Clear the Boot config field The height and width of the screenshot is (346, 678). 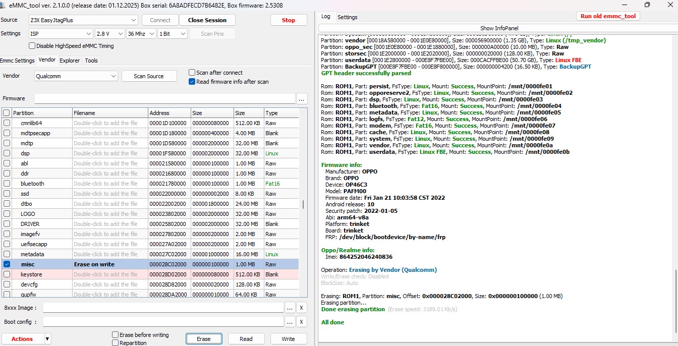[301, 322]
